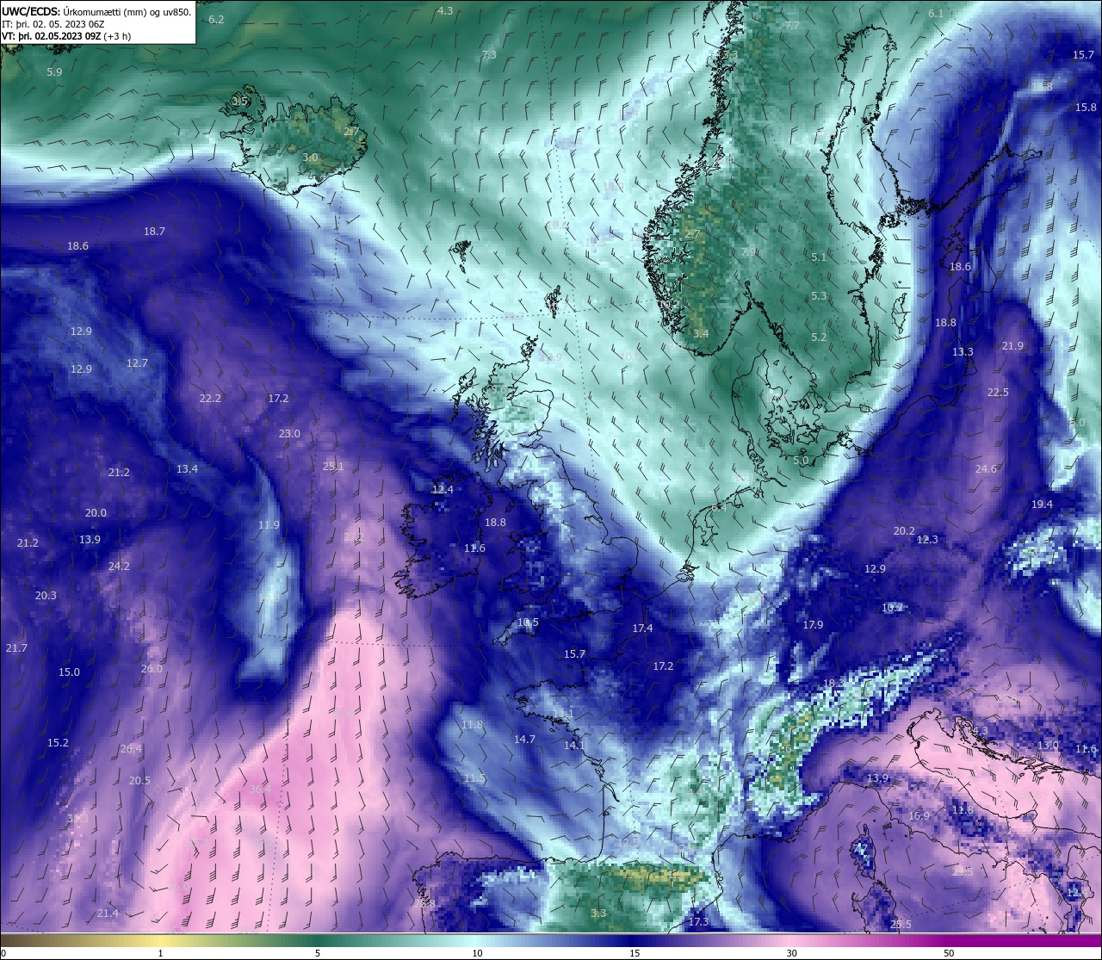
Task: Click the "25.5" value label
Action: (x=901, y=925)
